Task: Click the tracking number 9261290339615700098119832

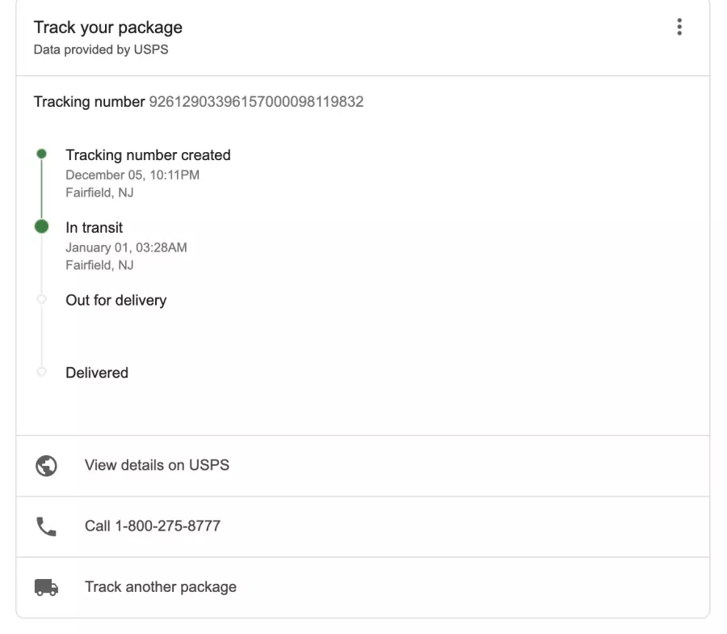Action: (256, 102)
